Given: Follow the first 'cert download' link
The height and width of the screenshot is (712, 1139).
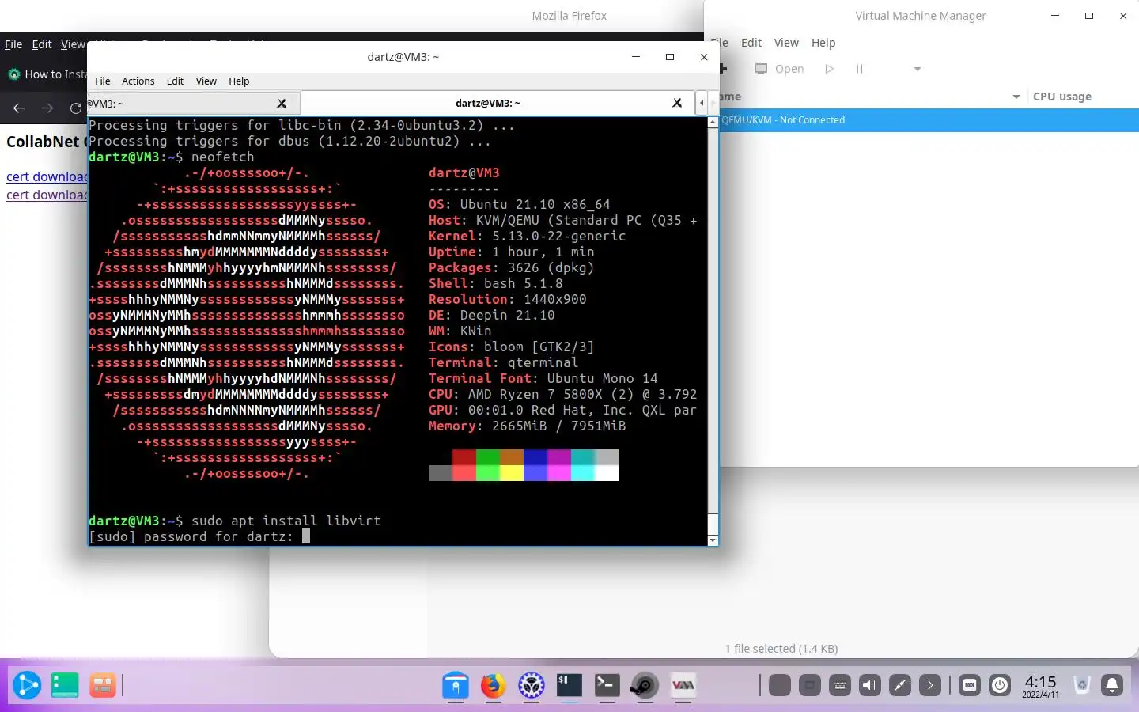Looking at the screenshot, I should 47,176.
